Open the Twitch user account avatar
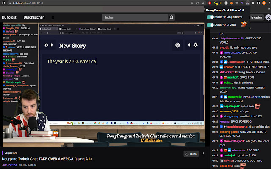271x169 pixels. pos(268,17)
